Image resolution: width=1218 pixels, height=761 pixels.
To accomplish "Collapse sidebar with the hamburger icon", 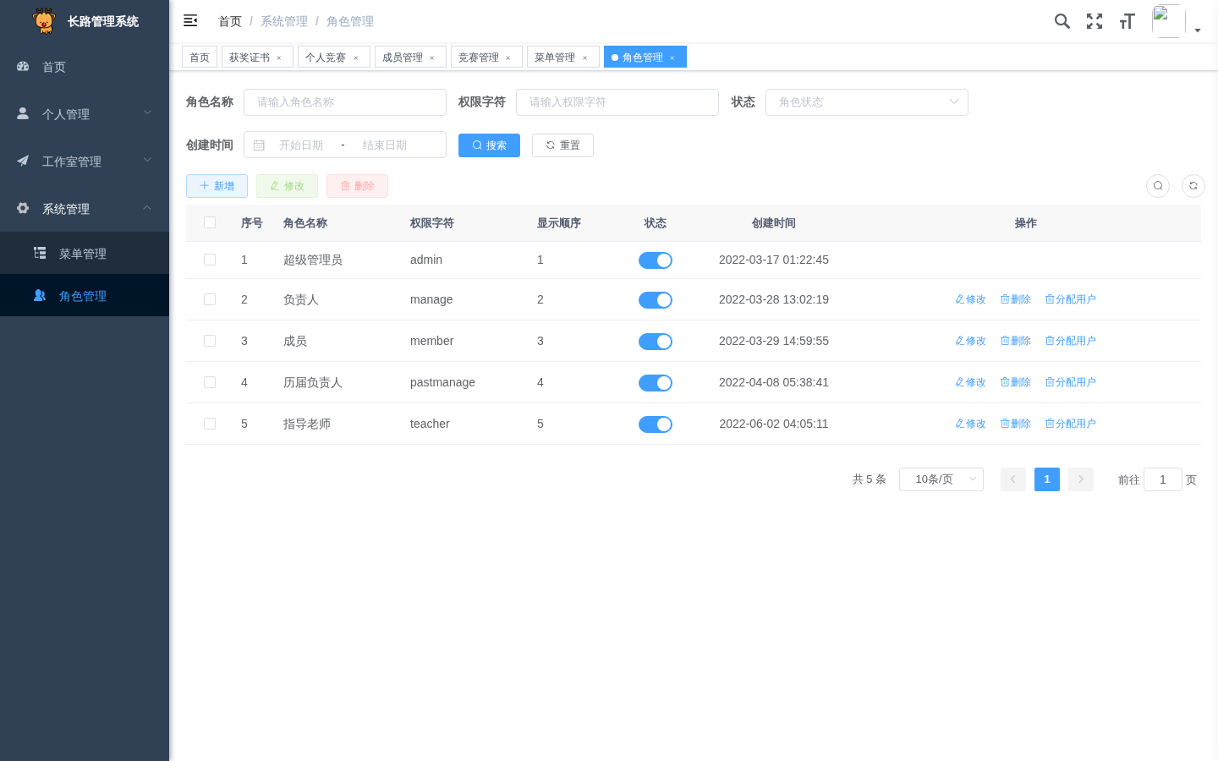I will tap(190, 20).
